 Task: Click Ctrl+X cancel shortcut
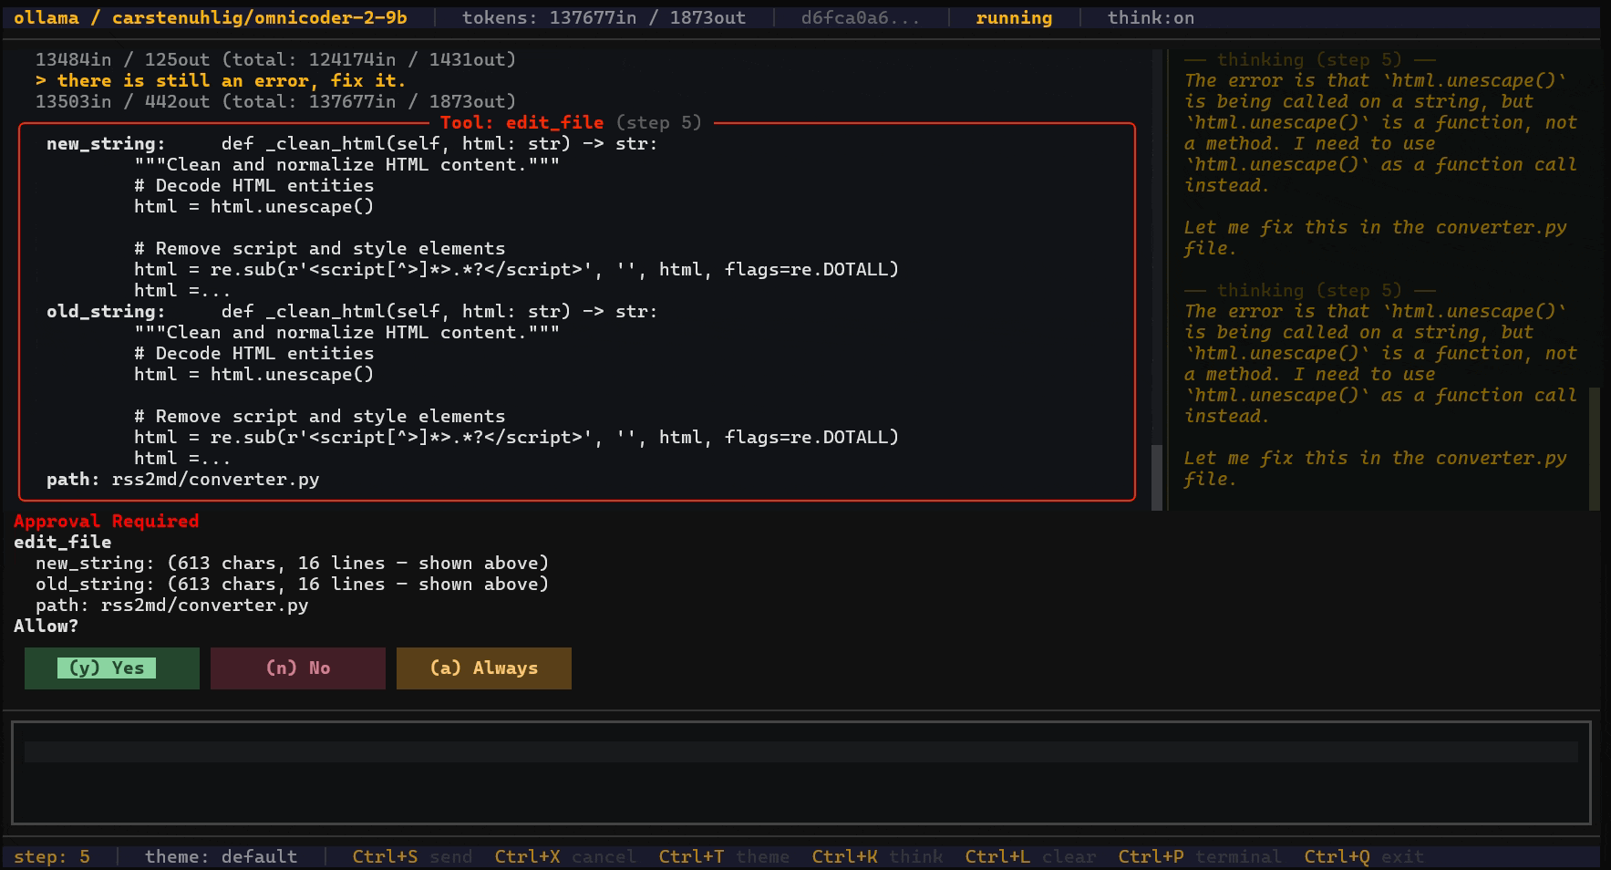coord(565,857)
